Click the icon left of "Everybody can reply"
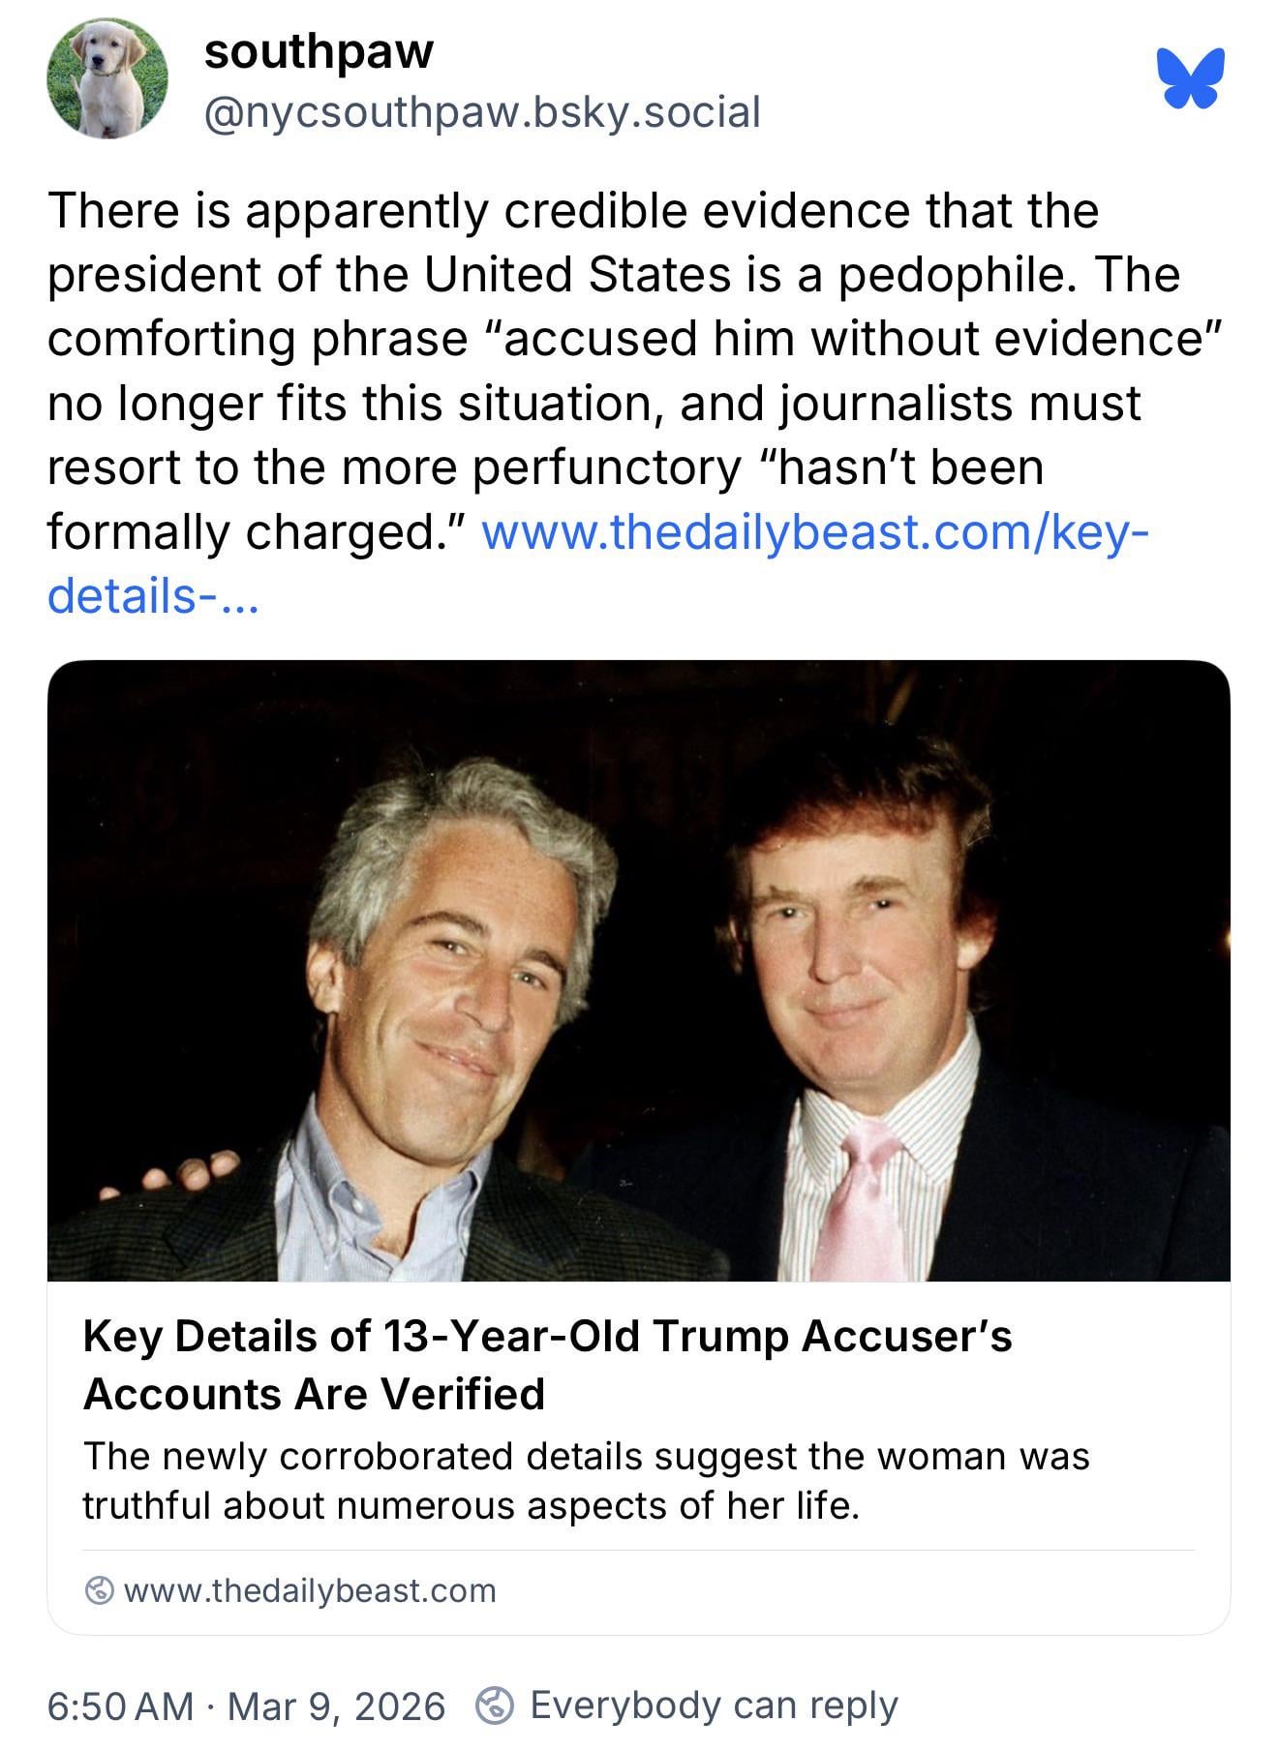 click(x=495, y=1705)
